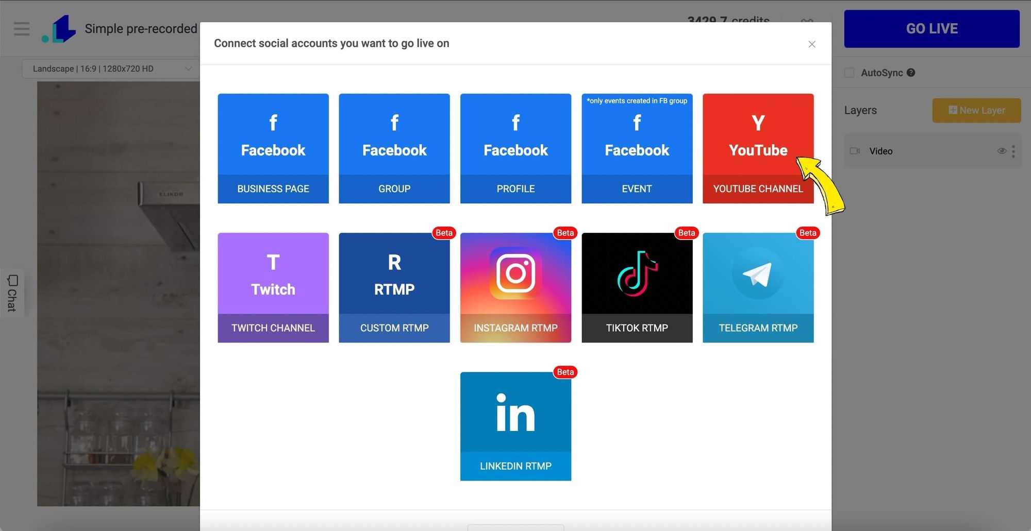Select the TikTok RTMP tile

coord(637,287)
